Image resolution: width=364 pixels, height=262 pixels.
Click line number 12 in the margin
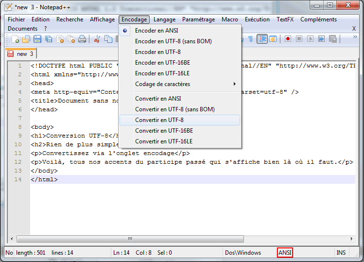18,162
